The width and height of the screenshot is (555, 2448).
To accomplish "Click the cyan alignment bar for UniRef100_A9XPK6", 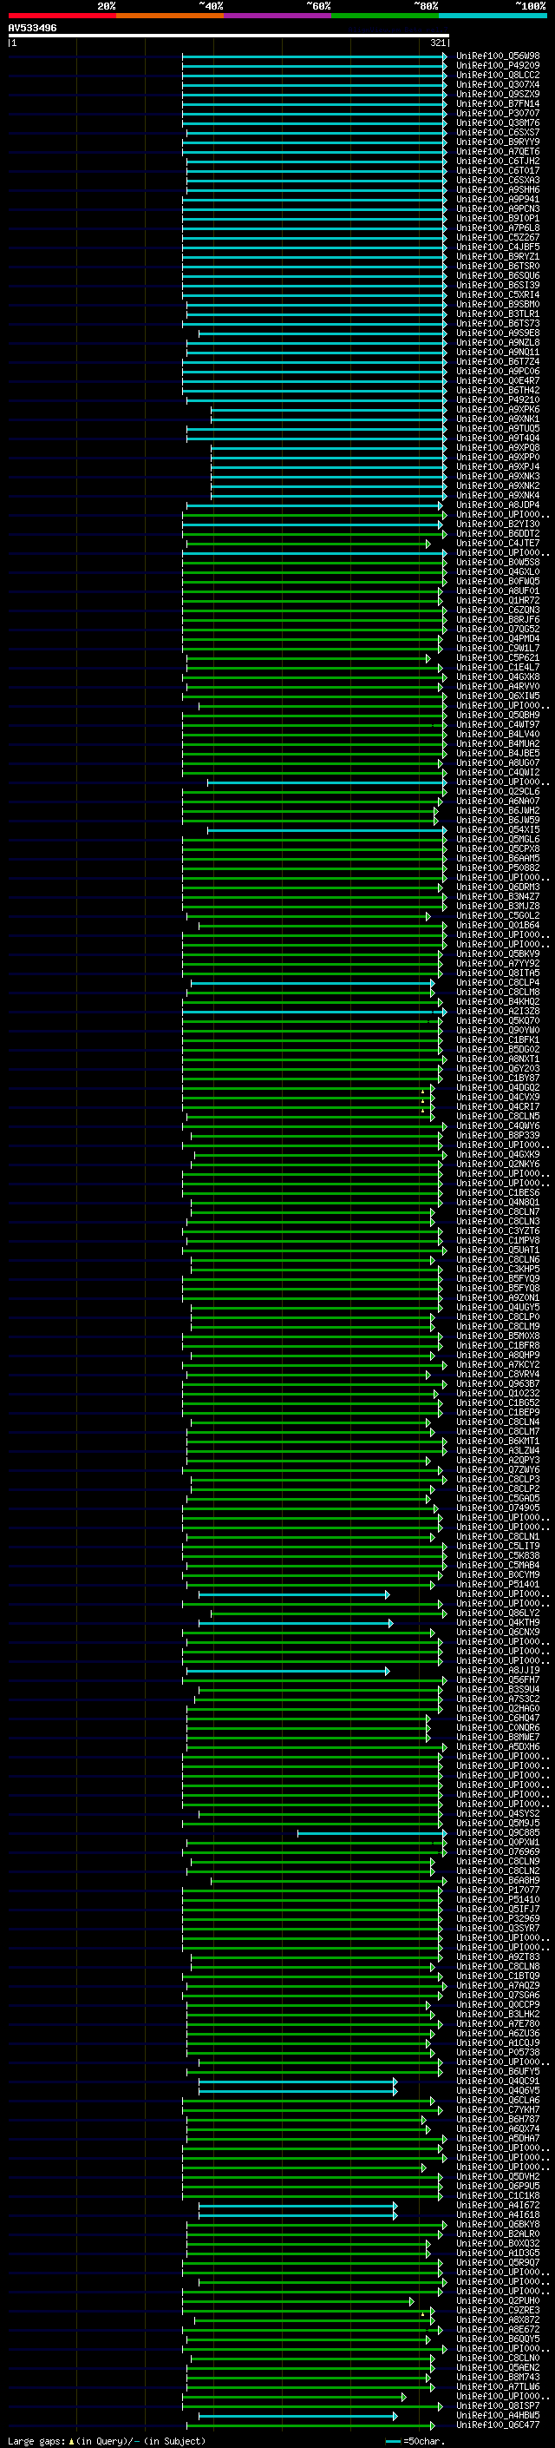I will [x=329, y=410].
